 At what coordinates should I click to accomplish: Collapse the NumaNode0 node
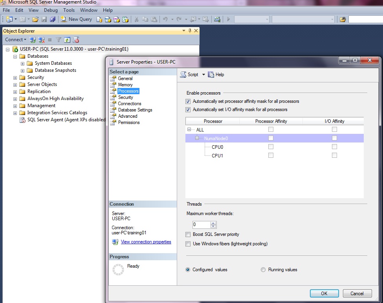coord(197,138)
